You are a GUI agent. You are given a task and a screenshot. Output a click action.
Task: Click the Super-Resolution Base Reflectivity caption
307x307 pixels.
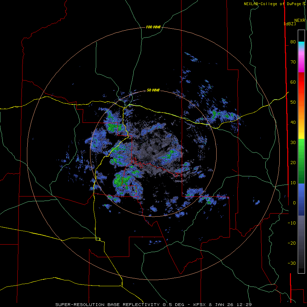coord(153,305)
